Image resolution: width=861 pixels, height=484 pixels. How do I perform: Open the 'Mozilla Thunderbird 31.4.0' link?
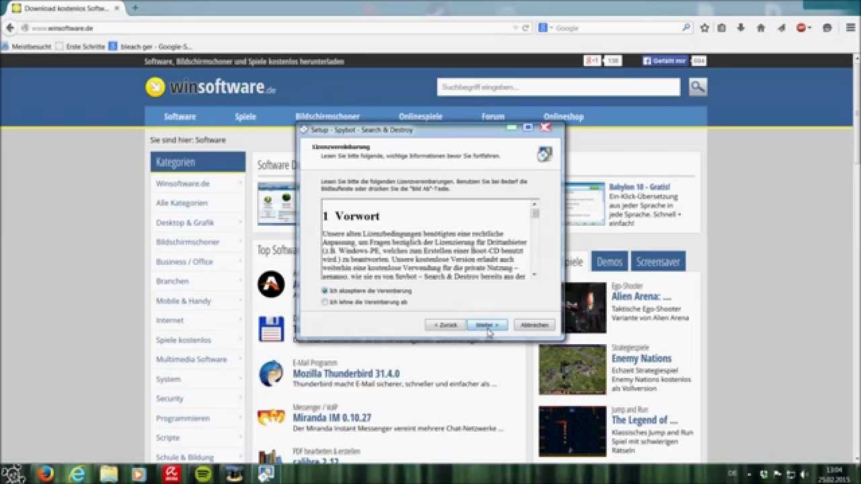pos(346,373)
